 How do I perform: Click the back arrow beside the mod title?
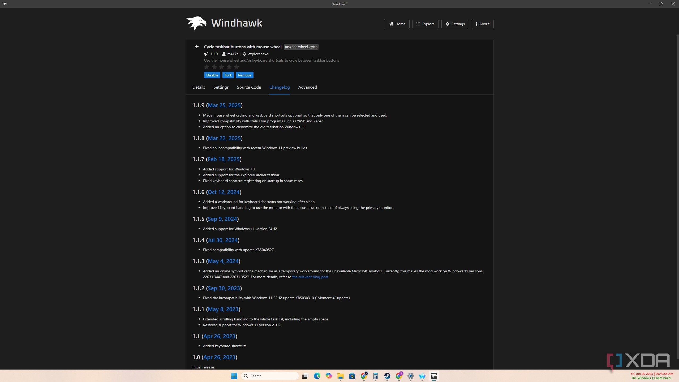tap(196, 46)
